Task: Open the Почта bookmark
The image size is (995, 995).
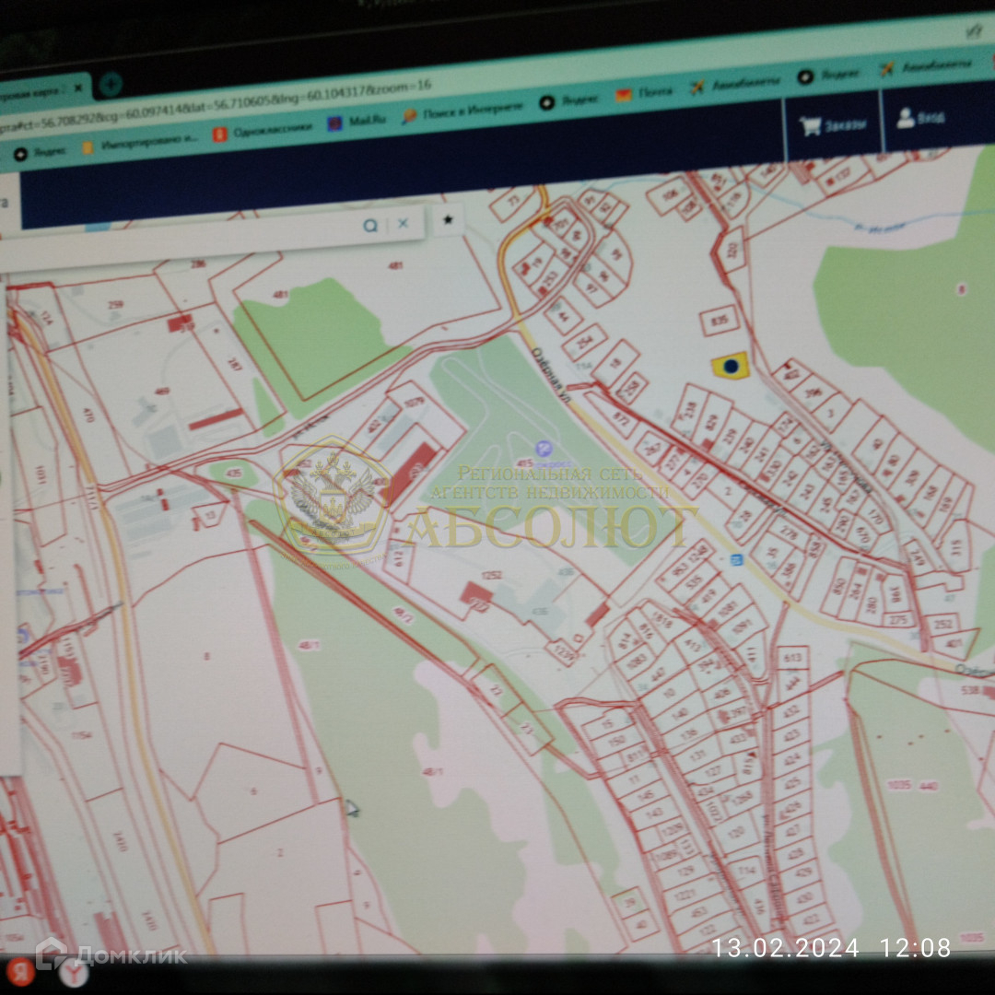Action: [643, 93]
